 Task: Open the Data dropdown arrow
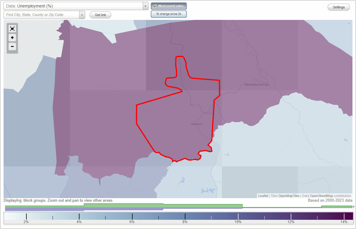(x=145, y=6)
